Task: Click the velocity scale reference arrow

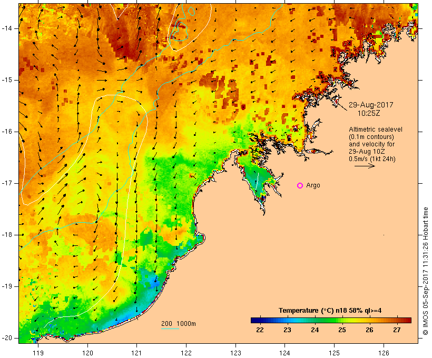Action: [365, 166]
